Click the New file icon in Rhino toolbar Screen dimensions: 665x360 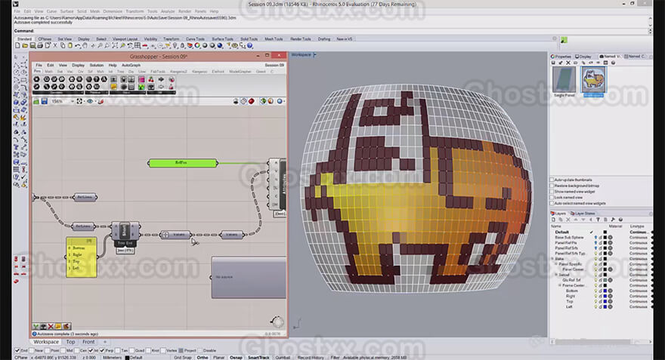point(17,45)
